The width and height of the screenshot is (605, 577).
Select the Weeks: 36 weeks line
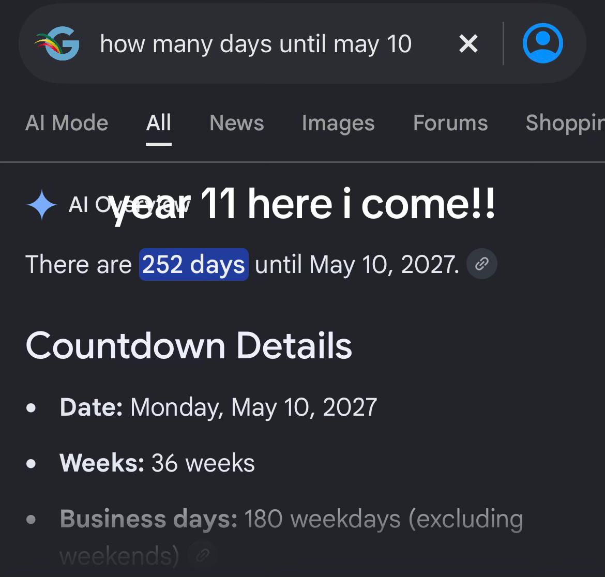157,463
